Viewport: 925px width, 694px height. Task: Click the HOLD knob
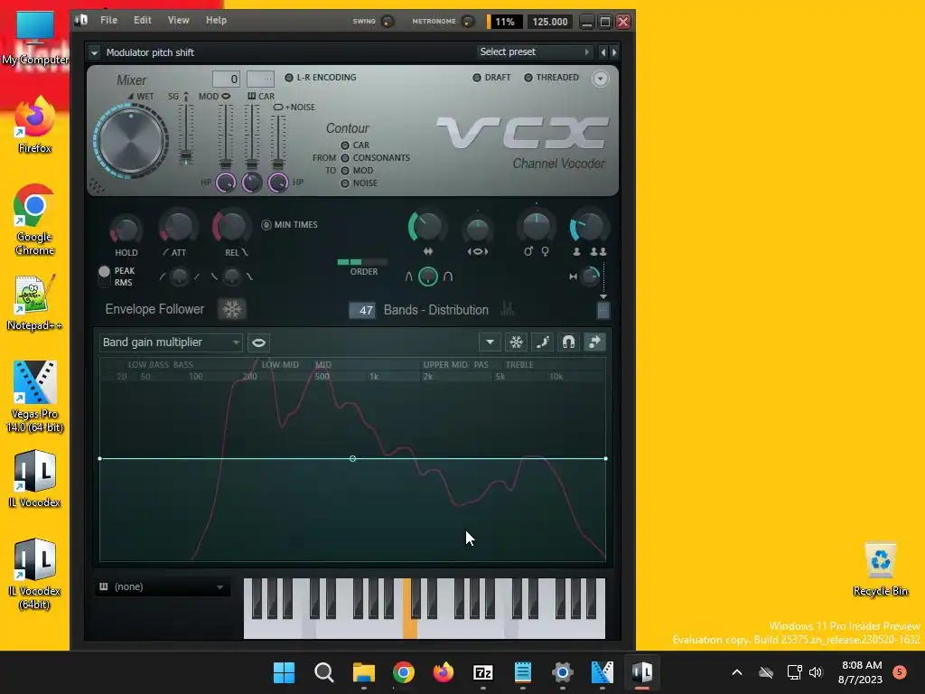click(x=126, y=230)
